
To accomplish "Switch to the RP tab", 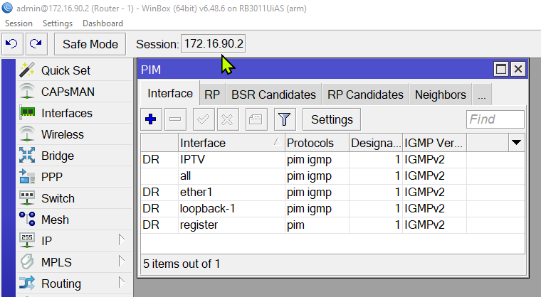I will tap(212, 94).
